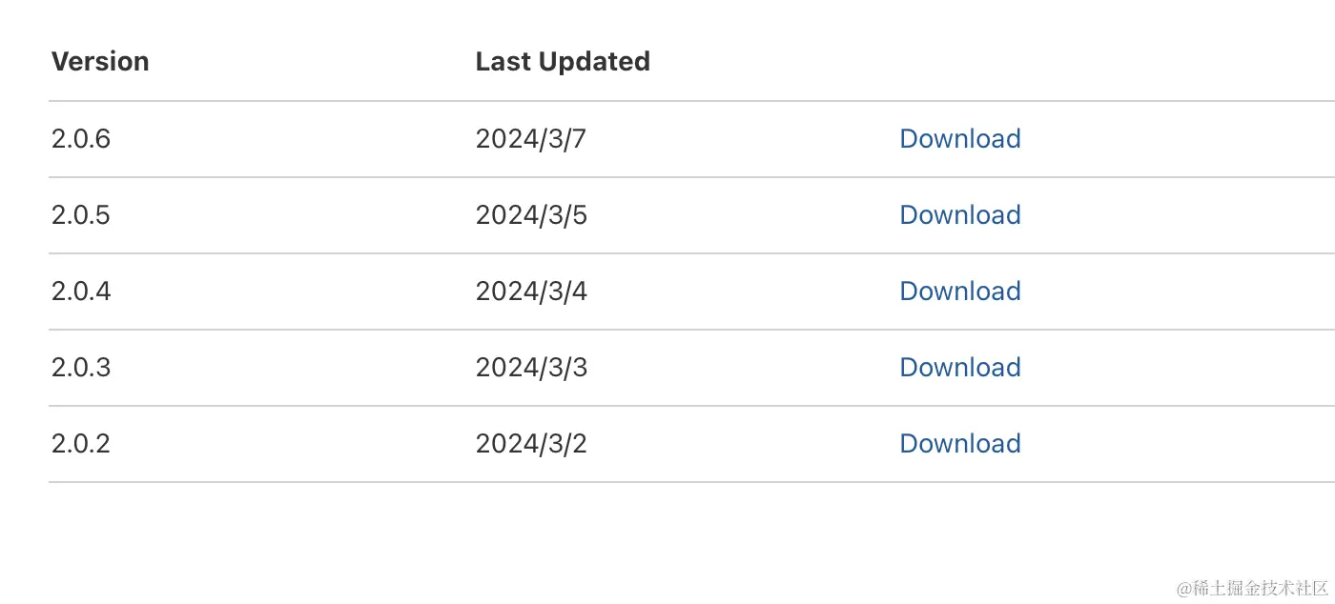Click the date 2024/3/7
1335x604 pixels.
[531, 139]
